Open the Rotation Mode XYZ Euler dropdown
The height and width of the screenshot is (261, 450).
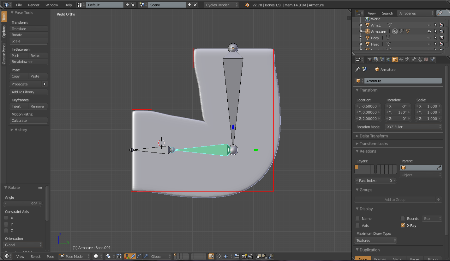[x=413, y=127]
